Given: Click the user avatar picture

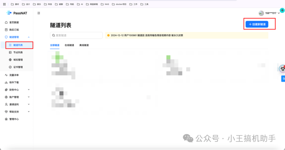Looking at the screenshot, I should pyautogui.click(x=261, y=13).
